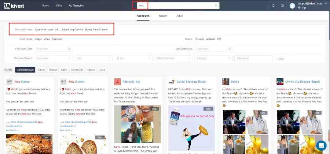This screenshot has width=330, height=154.
Task: Click the Altangerel Agi letter A avatar
Action: pos(117,82)
